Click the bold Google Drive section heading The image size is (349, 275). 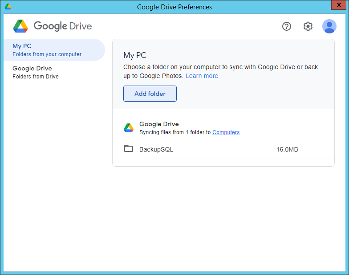click(x=159, y=124)
